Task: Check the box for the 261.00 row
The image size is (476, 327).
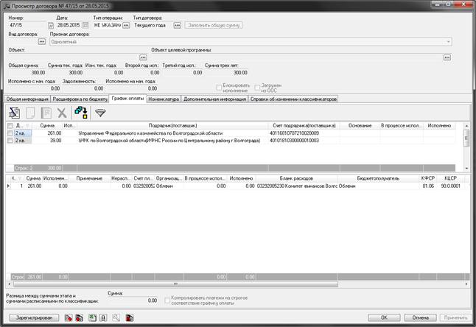Action: 10,133
